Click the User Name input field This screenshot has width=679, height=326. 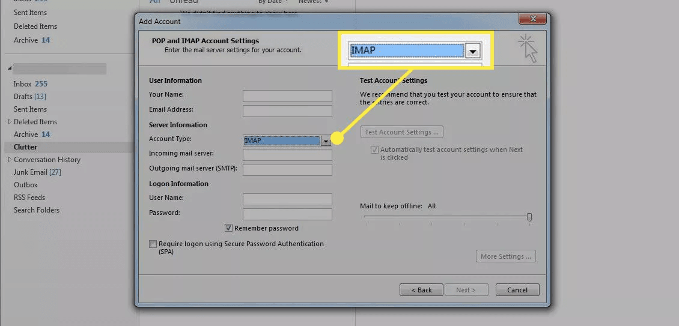(287, 199)
